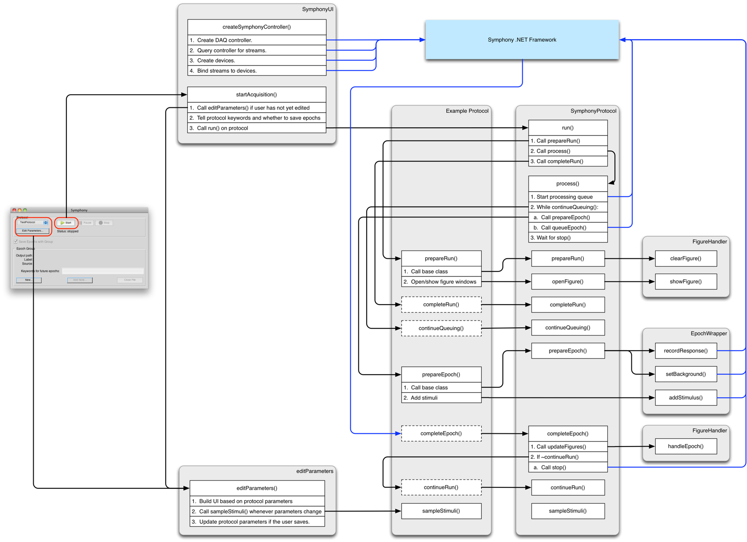
Task: Select dashed continueRun() box in Example Protocol
Action: [x=441, y=487]
